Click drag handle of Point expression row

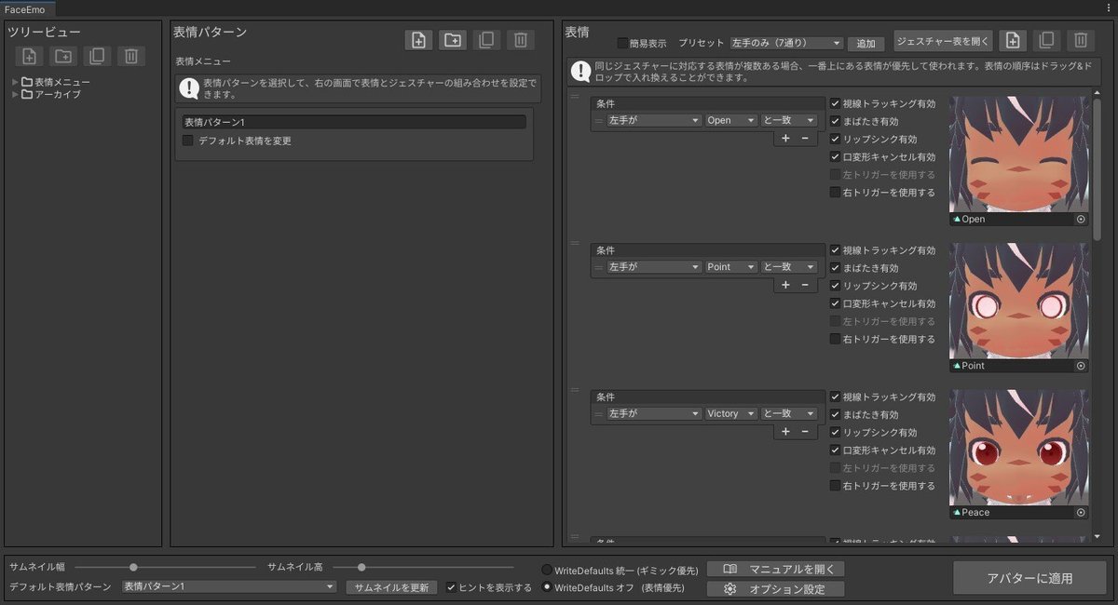pyautogui.click(x=574, y=244)
